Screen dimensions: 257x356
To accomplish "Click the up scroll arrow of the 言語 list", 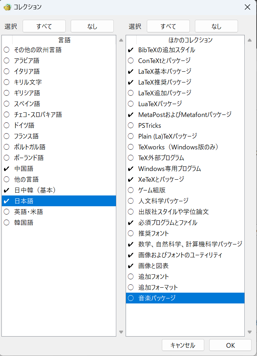I will pos(121,40).
